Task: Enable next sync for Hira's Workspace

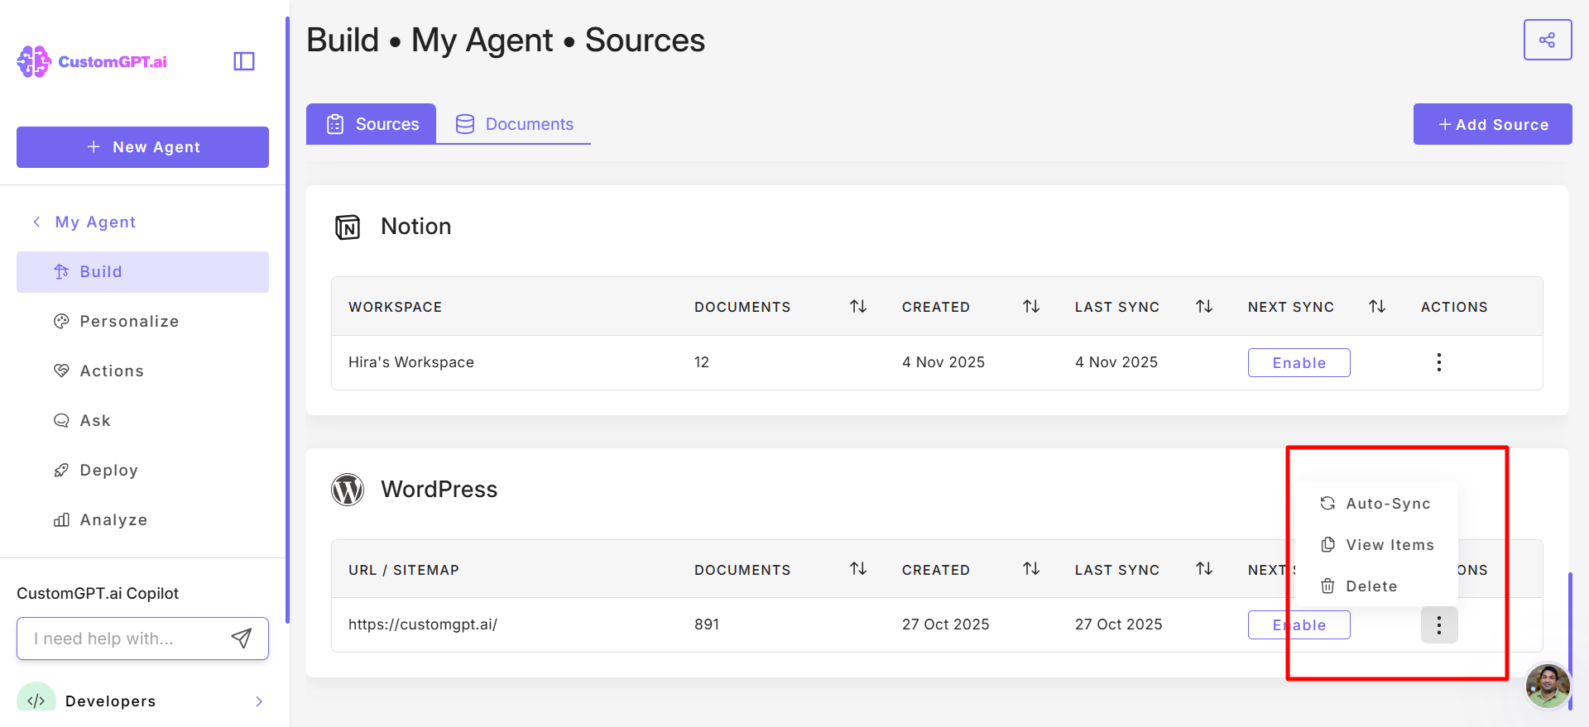Action: coord(1299,362)
